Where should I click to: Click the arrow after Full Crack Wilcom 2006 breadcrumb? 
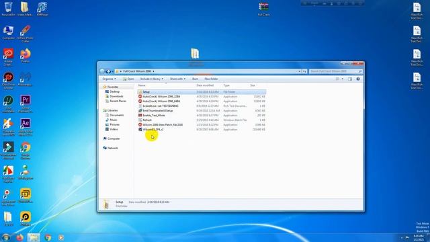(x=153, y=71)
